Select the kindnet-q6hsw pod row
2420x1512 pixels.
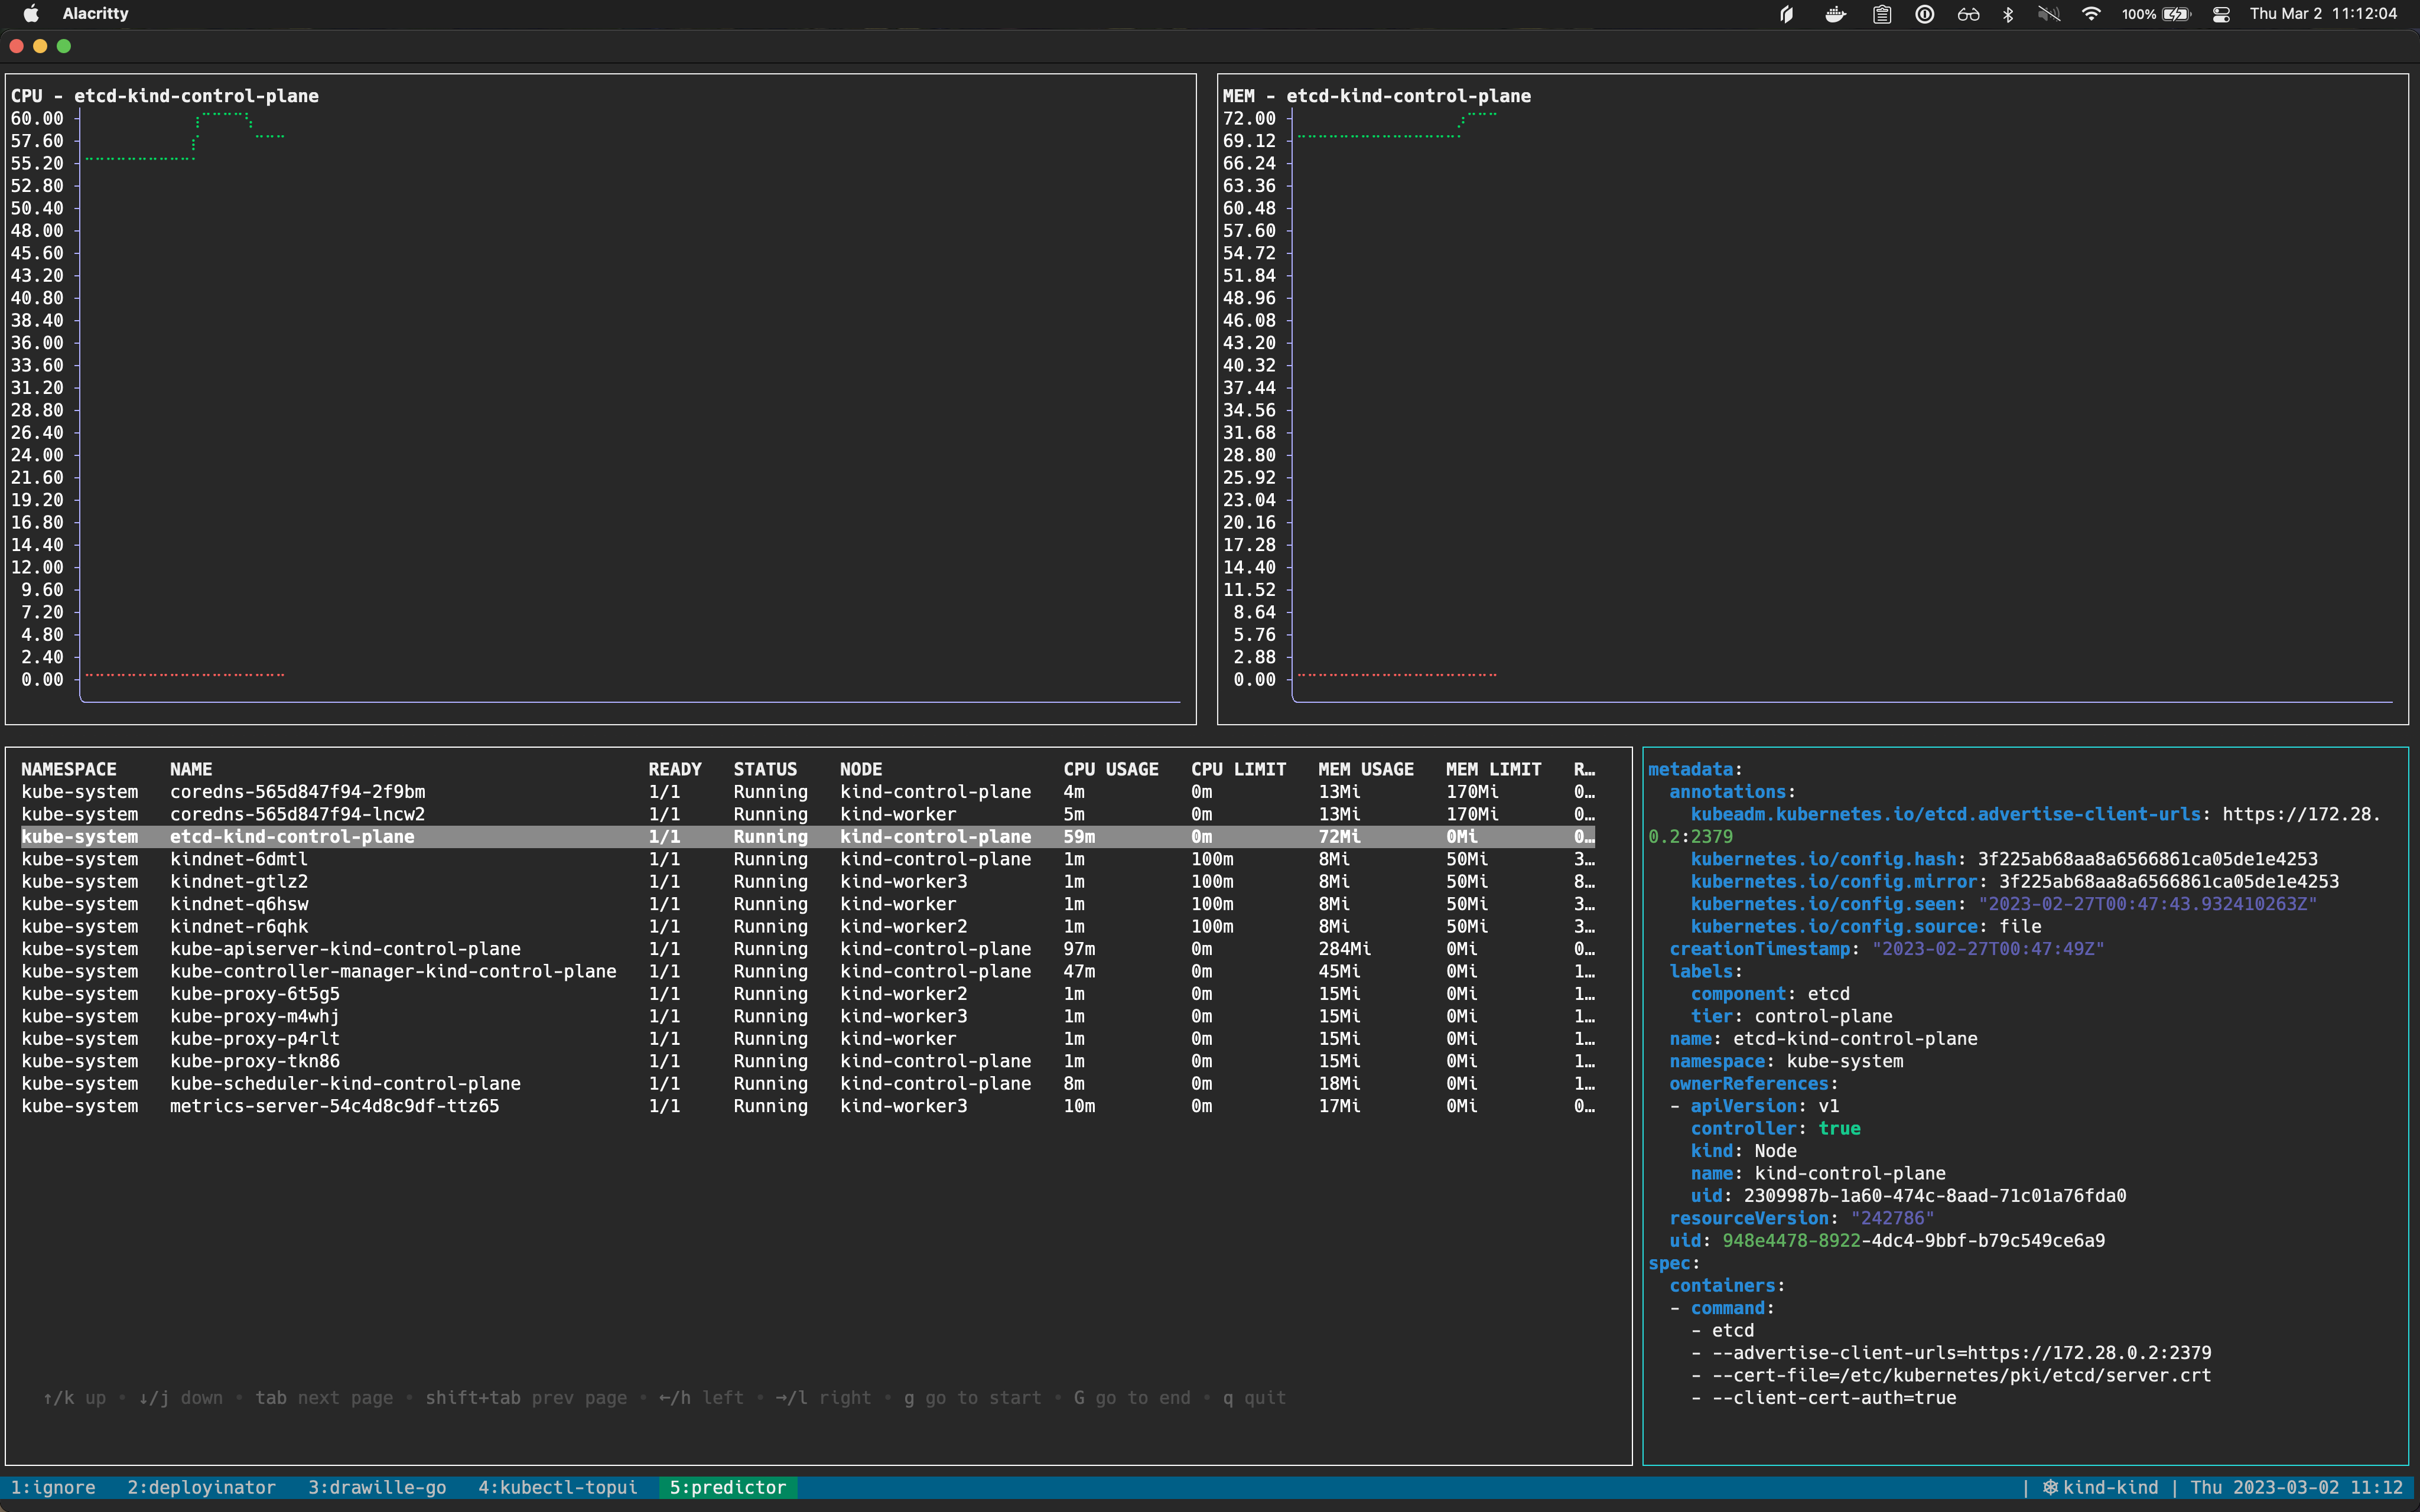808,904
